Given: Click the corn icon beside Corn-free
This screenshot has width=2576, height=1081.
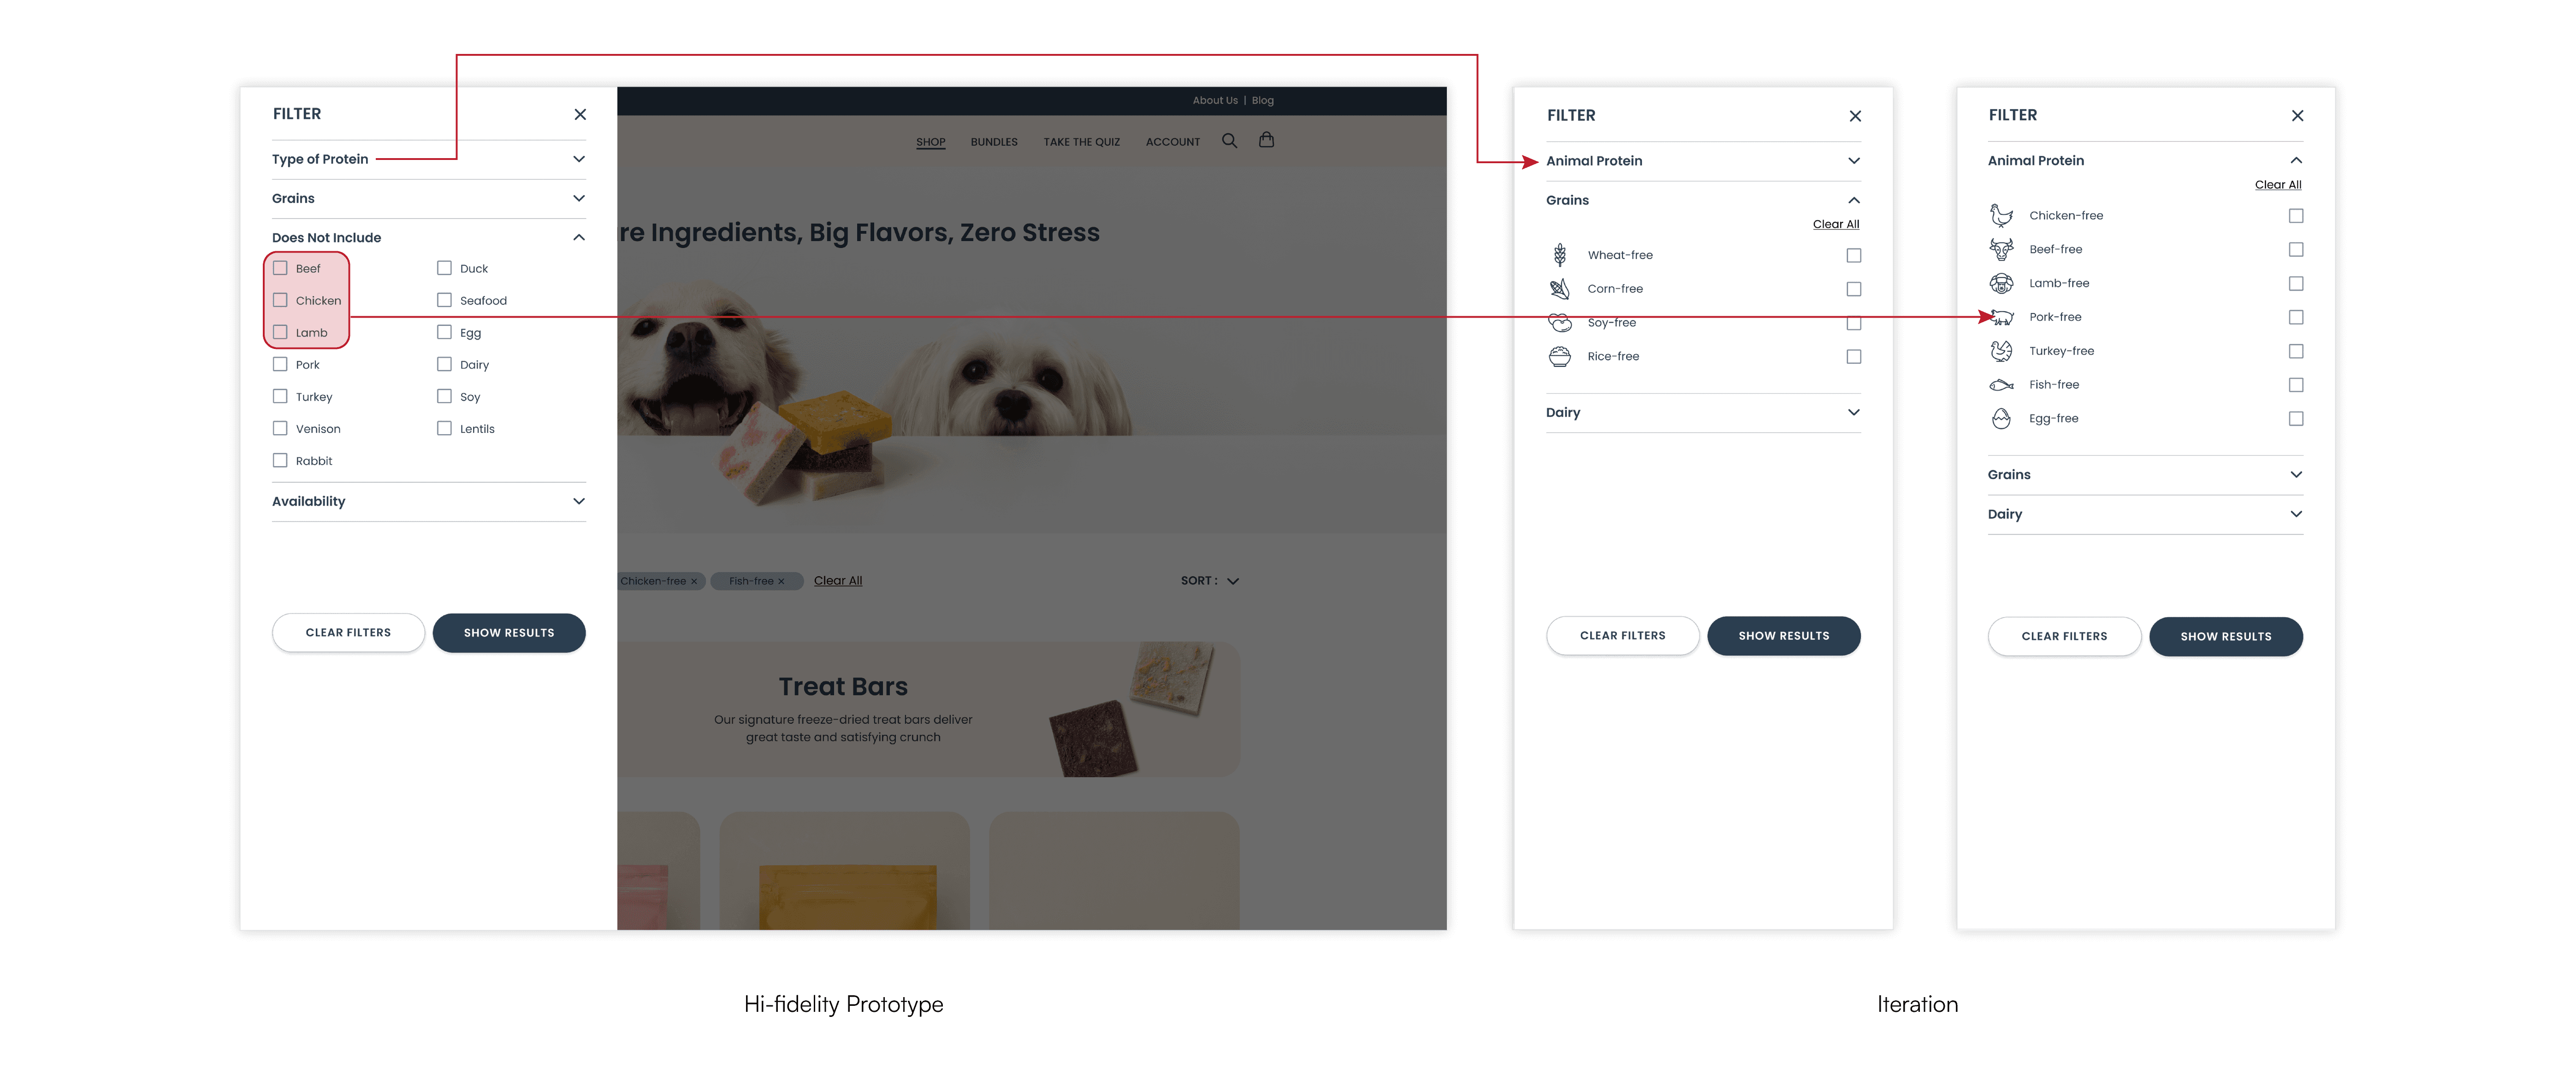Looking at the screenshot, I should tap(1559, 289).
